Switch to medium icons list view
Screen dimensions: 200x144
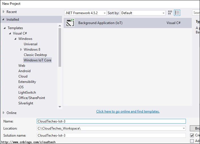click(x=177, y=13)
